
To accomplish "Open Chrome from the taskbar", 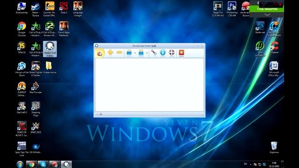I will tap(31, 164).
